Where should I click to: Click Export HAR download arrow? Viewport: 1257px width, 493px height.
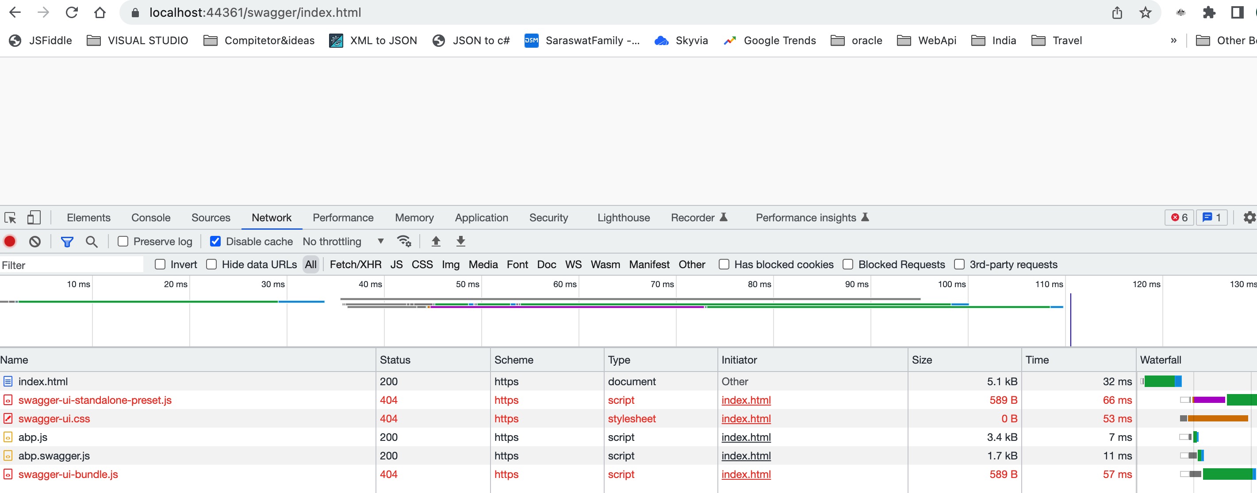460,242
